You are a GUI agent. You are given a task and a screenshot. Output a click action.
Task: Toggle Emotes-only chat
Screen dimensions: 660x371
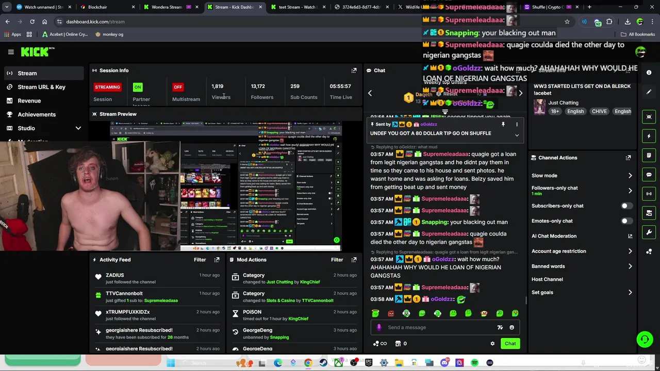coord(626,221)
